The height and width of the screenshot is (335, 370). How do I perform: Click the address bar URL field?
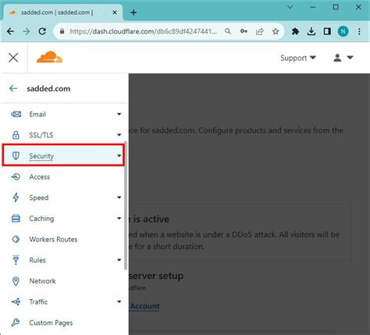(143, 31)
